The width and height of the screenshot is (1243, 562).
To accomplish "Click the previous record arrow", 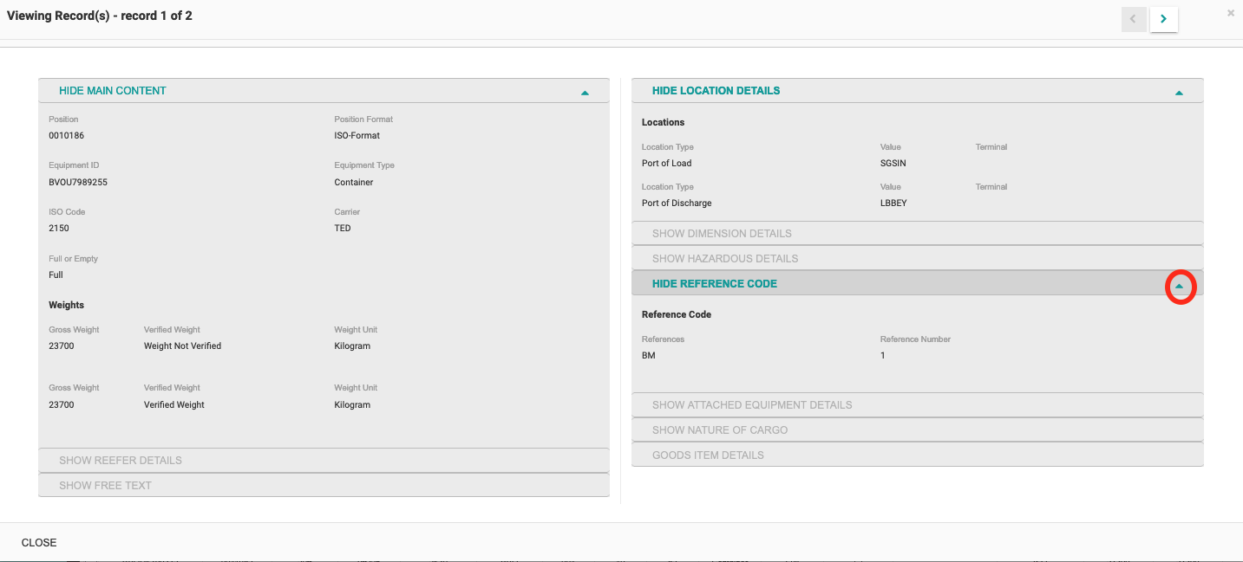I will click(1134, 19).
